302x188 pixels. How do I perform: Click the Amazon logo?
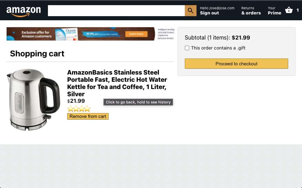(23, 12)
